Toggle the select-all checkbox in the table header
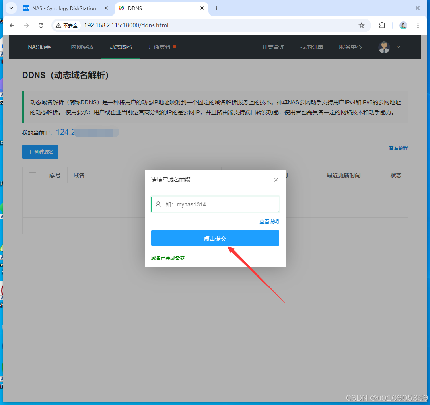The width and height of the screenshot is (430, 405). point(32,175)
